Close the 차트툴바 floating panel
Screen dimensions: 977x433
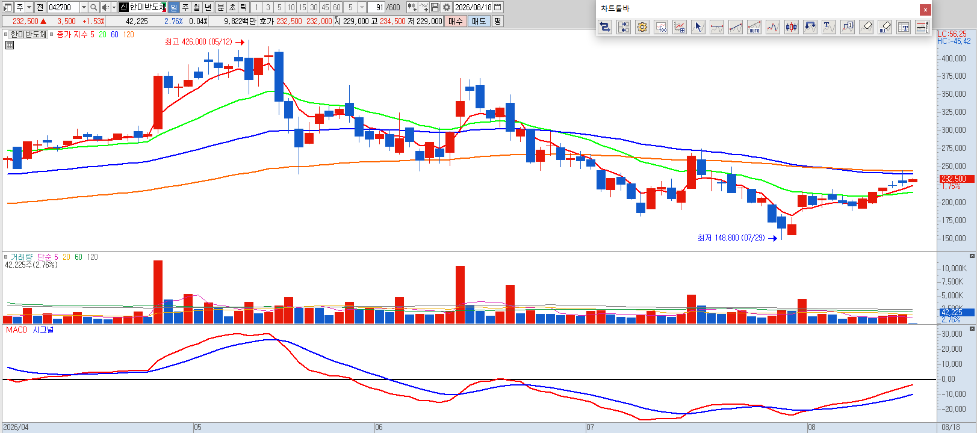pyautogui.click(x=925, y=10)
